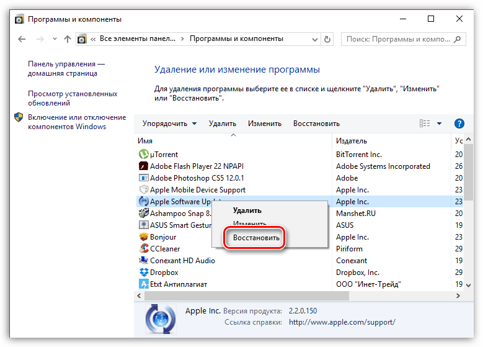The height and width of the screenshot is (347, 483).
Task: Click the Adobe Flash Player icon
Action: coord(144,166)
